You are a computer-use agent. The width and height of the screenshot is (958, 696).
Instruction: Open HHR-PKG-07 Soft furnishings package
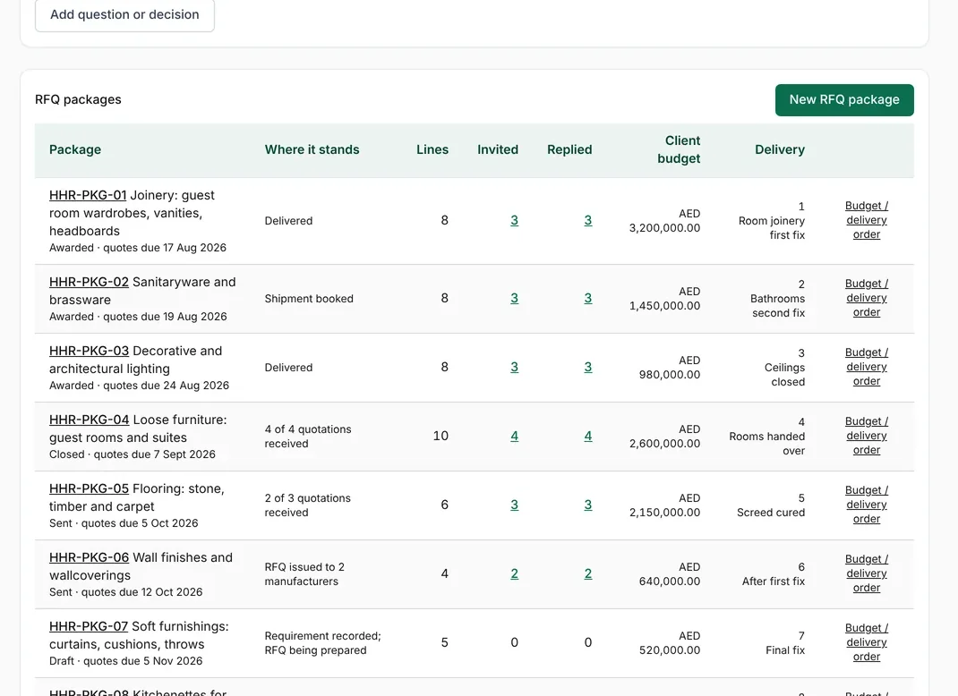coord(89,627)
